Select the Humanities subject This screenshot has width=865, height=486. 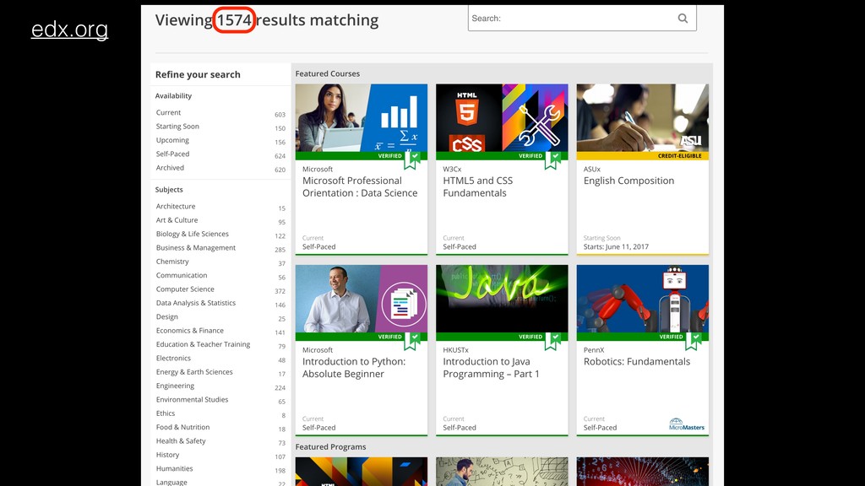coord(174,467)
